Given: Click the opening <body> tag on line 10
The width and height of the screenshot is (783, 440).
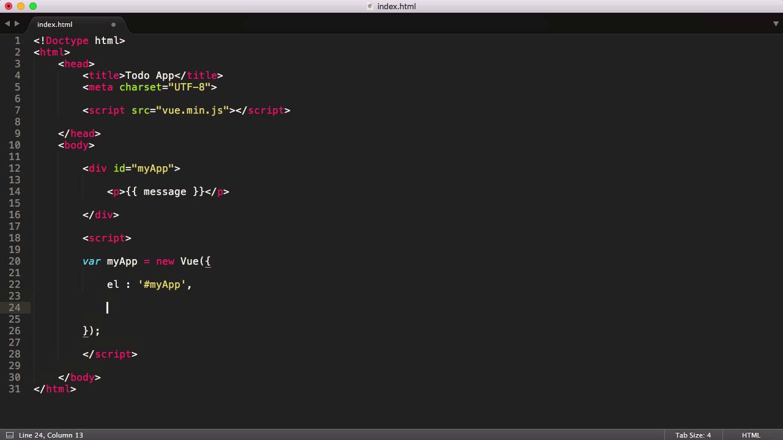Looking at the screenshot, I should tap(76, 145).
